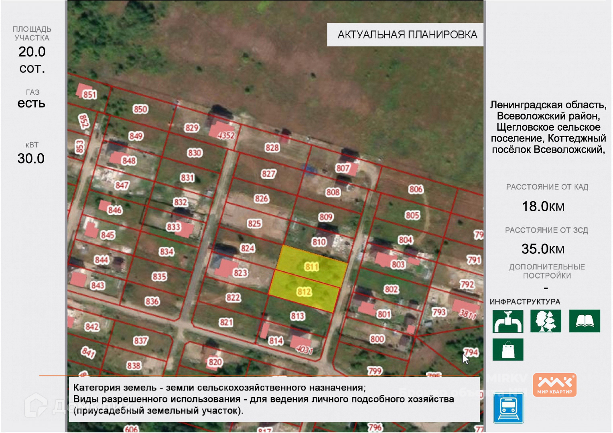Click plot number 831 on map
Image resolution: width=613 pixels, height=433 pixels.
(x=187, y=178)
